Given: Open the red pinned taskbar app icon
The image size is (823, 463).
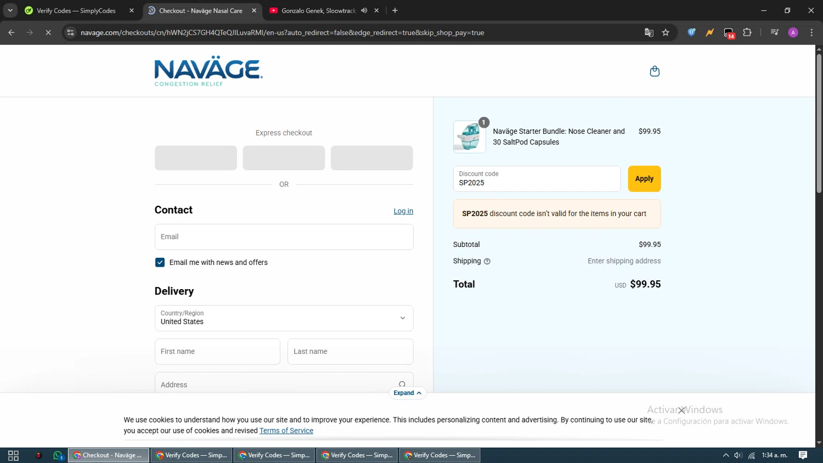Looking at the screenshot, I should [x=38, y=455].
